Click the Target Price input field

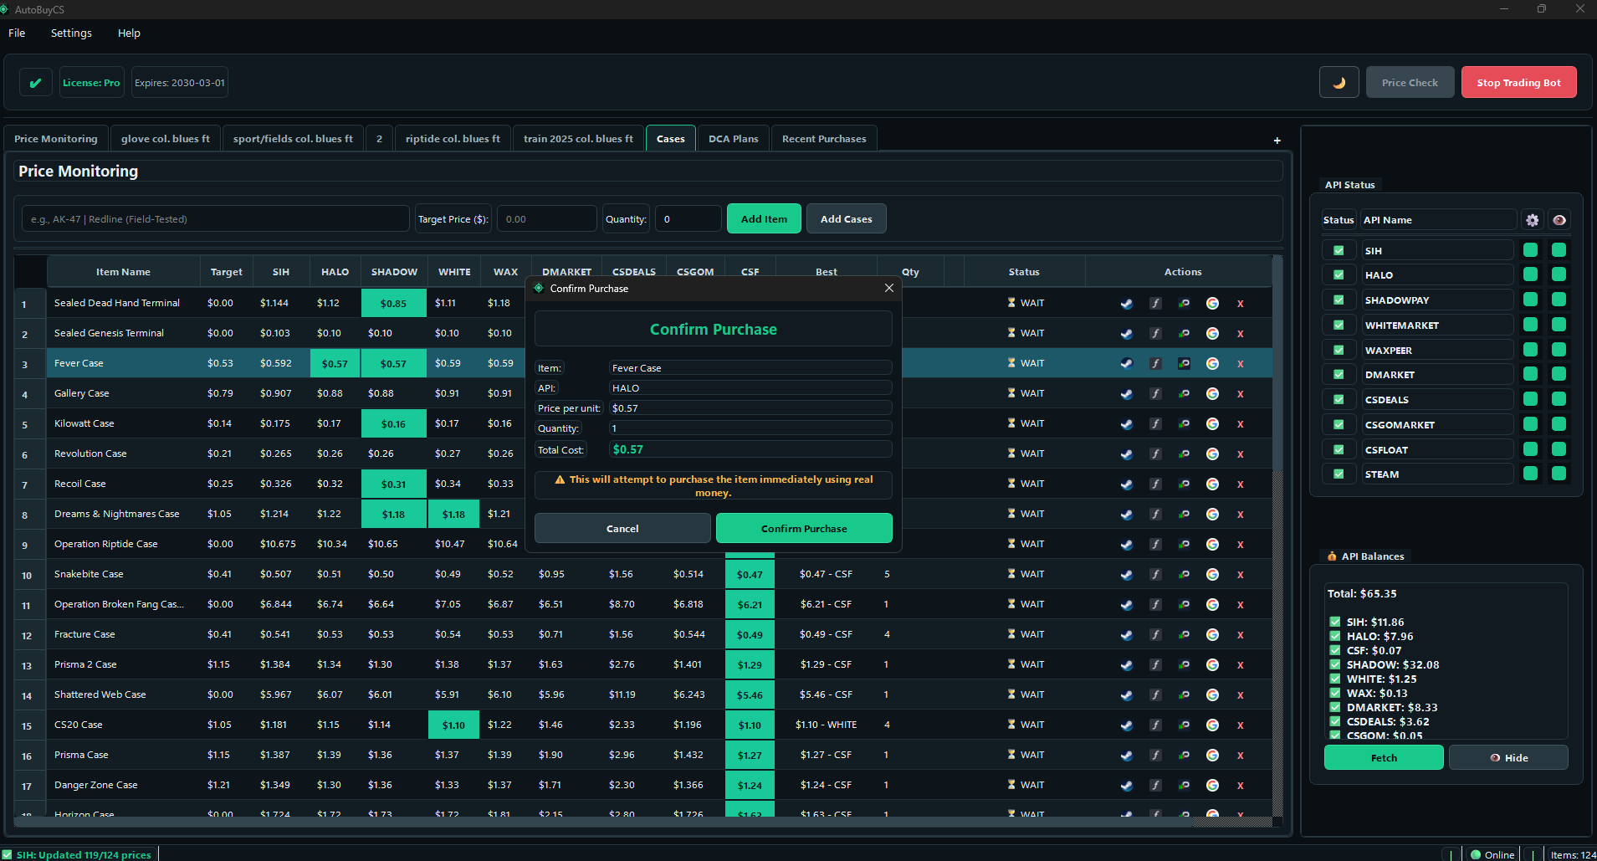[547, 218]
